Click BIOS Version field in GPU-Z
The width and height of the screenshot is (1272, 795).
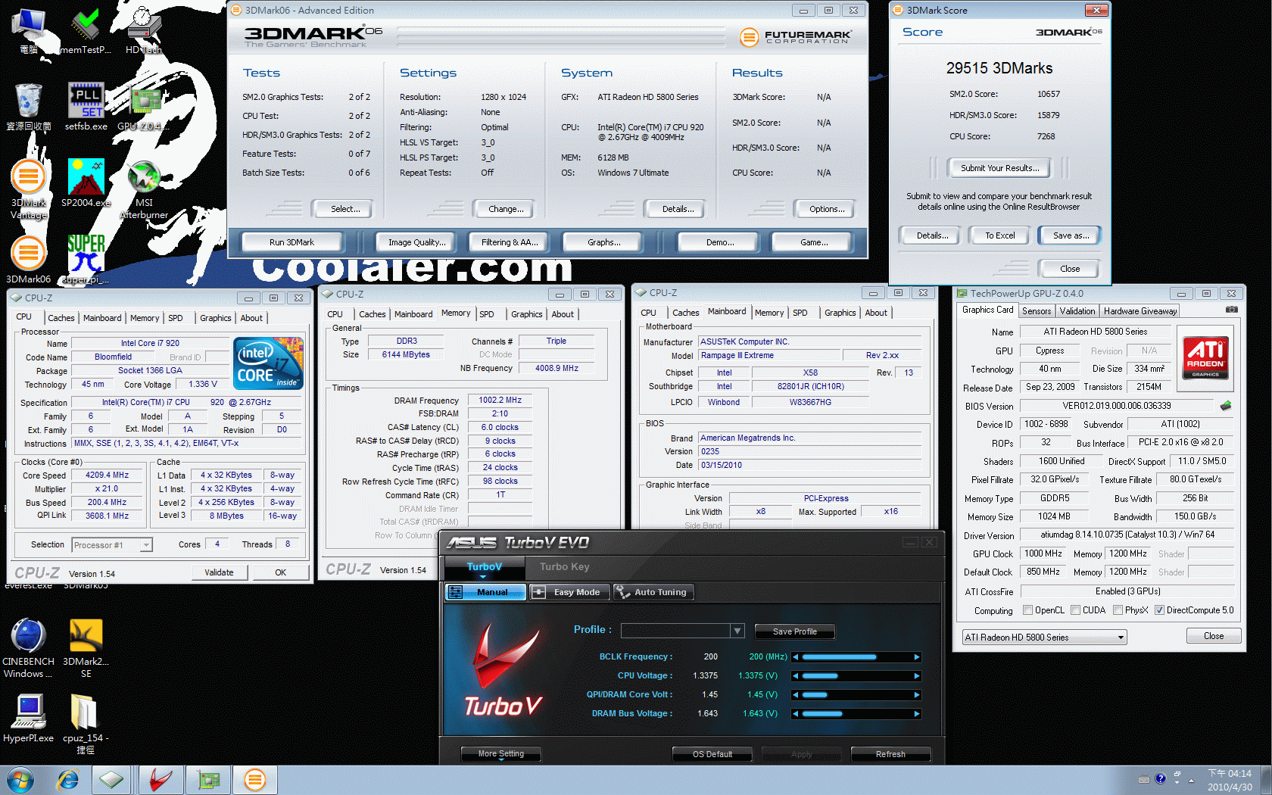1117,406
